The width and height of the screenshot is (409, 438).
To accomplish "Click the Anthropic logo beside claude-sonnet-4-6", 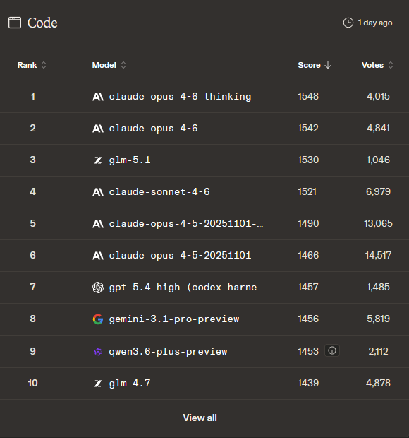I will point(98,192).
